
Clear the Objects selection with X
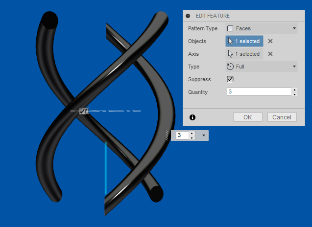pos(270,41)
